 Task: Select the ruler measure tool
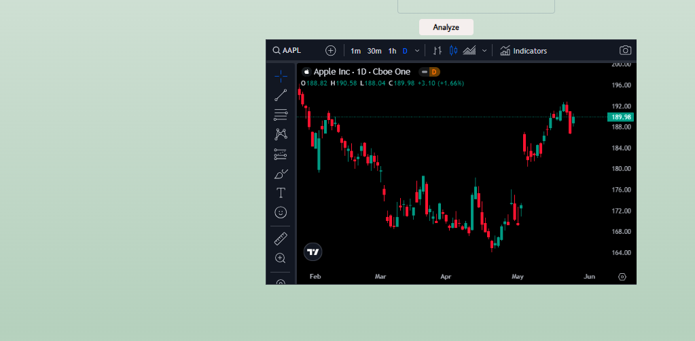[x=281, y=239]
